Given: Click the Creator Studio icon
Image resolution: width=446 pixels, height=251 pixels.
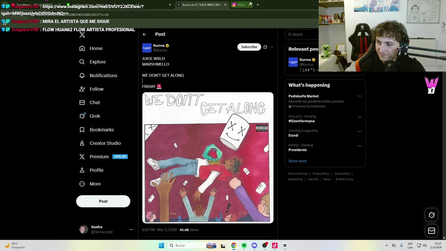Looking at the screenshot, I should (x=82, y=143).
